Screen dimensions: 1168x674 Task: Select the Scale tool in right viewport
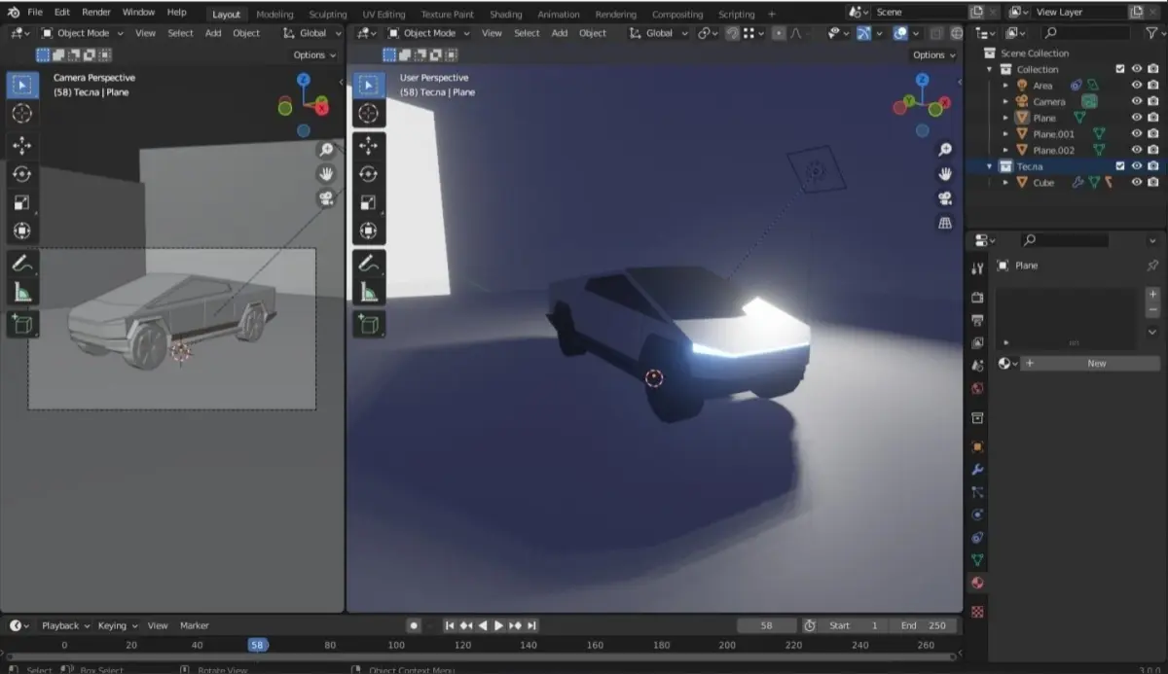click(368, 202)
